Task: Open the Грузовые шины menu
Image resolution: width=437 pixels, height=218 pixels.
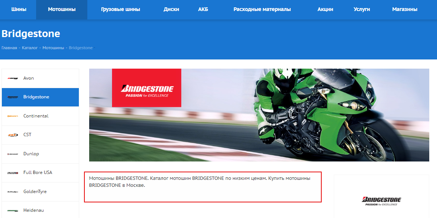Action: pyautogui.click(x=120, y=9)
